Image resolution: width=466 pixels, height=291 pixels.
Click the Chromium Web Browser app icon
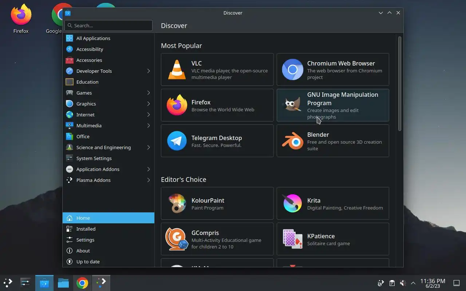pos(293,69)
